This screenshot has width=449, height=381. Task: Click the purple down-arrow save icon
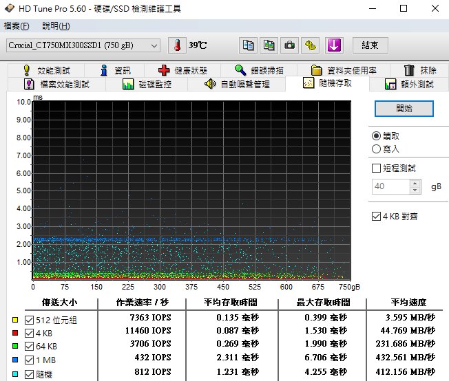pos(334,45)
